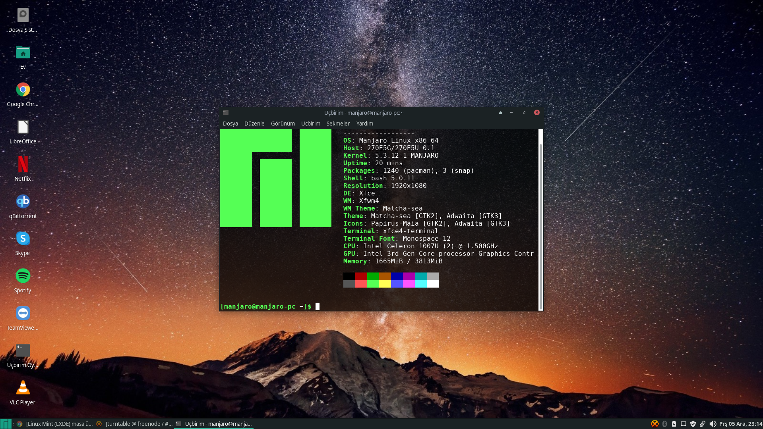Image resolution: width=763 pixels, height=429 pixels.
Task: Open the Manjaro application menu in taskbar
Action: pyautogui.click(x=6, y=424)
